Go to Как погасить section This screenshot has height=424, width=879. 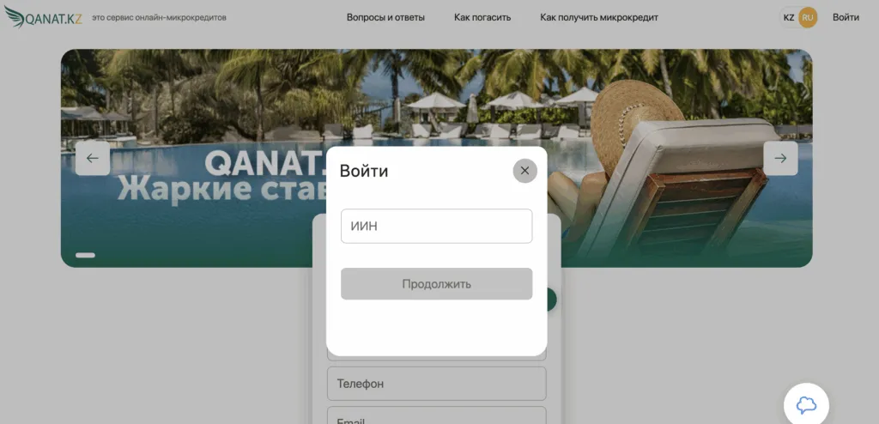point(482,17)
